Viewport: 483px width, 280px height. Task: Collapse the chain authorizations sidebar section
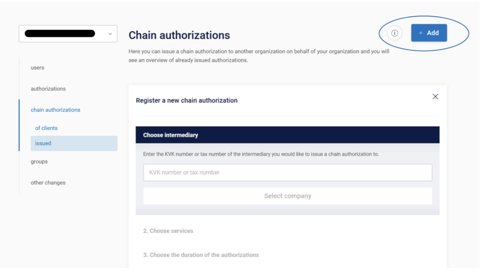tap(56, 110)
